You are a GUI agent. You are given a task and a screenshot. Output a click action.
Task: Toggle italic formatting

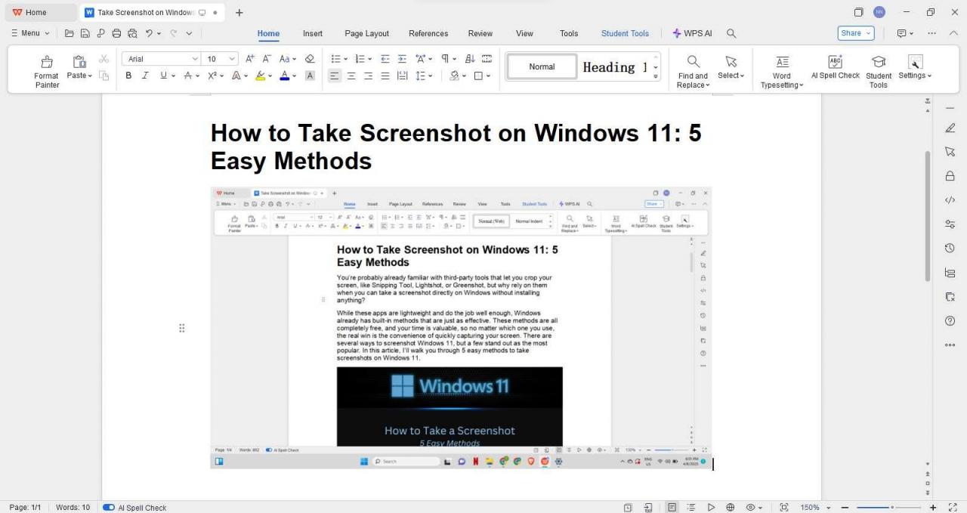click(x=145, y=76)
